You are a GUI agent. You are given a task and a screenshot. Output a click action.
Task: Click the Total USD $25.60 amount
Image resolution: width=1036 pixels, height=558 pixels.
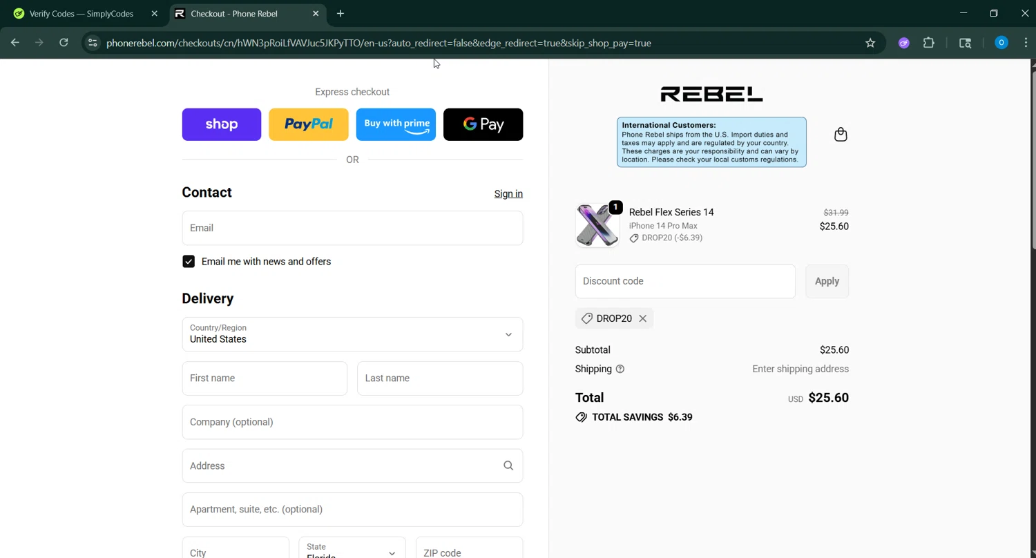828,398
